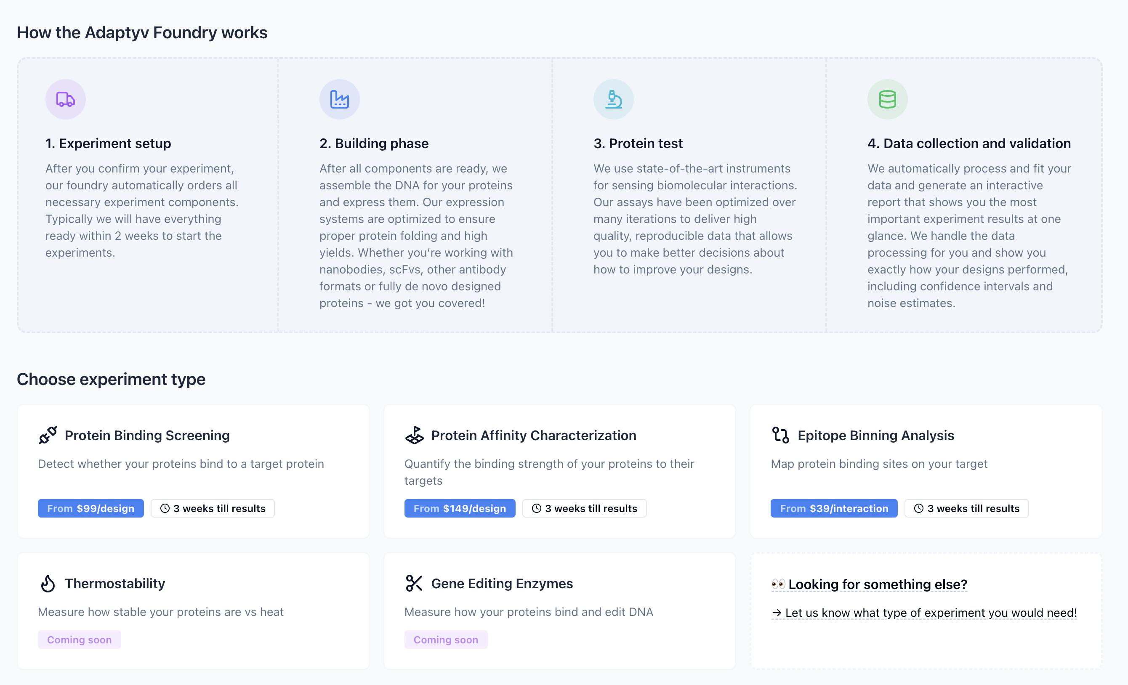Click the green database icon for Data collection

(x=887, y=99)
